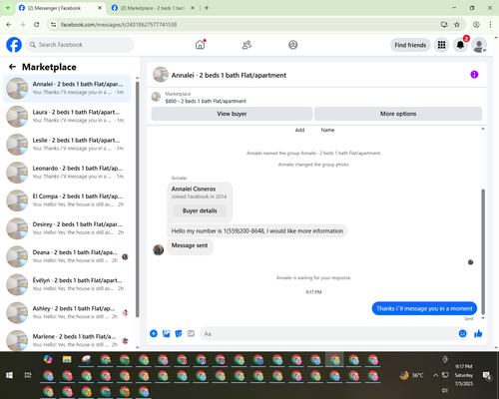The image size is (499, 399).
Task: Click the browser address bar URL
Action: [119, 24]
